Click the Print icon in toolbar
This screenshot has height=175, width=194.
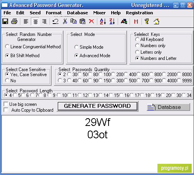[x=14, y=21]
